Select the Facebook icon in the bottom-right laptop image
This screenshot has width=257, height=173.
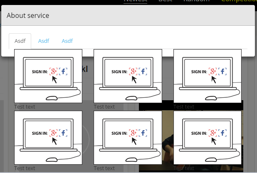coord(222,133)
